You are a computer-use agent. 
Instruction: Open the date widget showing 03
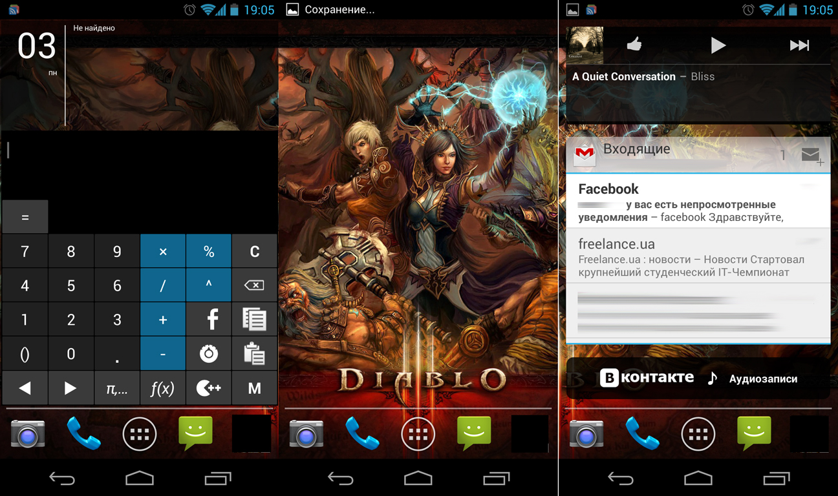[x=37, y=53]
